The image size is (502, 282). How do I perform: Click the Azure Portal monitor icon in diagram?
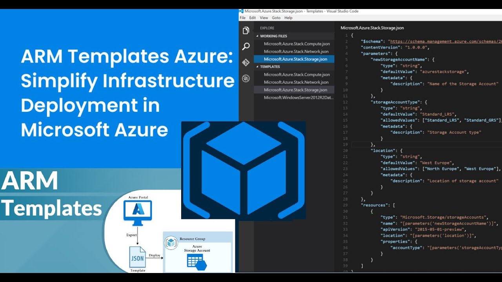coord(138,213)
